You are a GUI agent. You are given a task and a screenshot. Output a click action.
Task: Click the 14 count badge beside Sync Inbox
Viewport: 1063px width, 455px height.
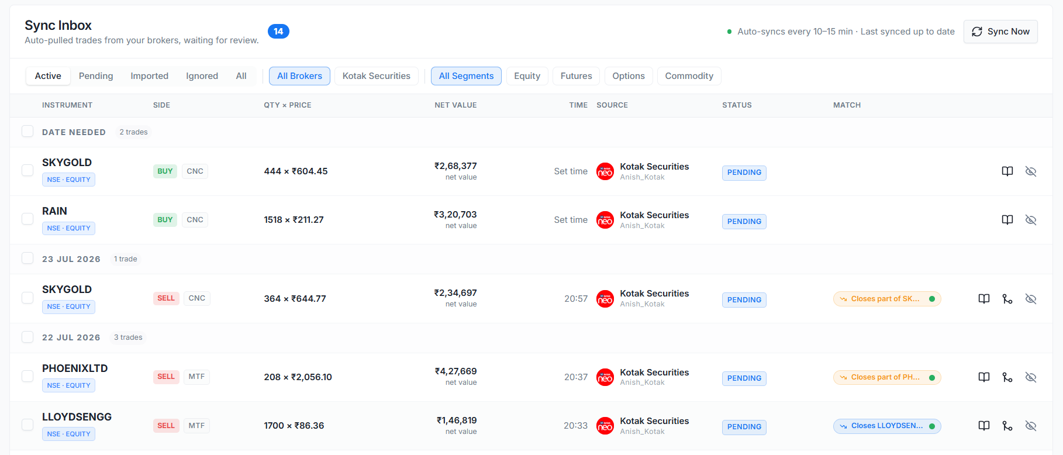(x=278, y=32)
